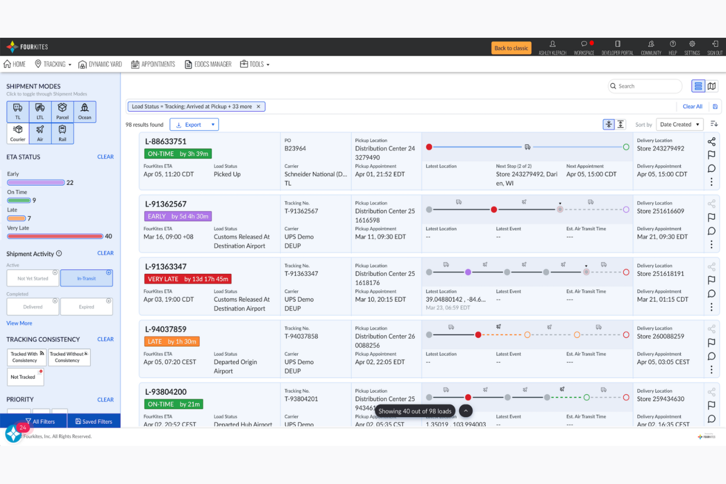Open the Tracking menu dropdown
Viewport: 726px width, 484px height.
53,64
